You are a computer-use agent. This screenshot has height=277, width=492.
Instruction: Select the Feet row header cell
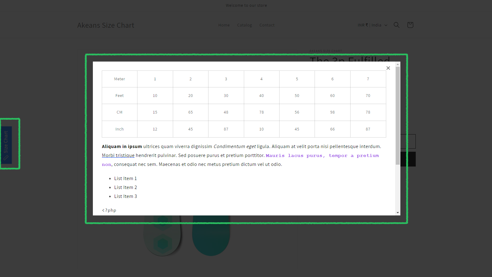coord(120,96)
